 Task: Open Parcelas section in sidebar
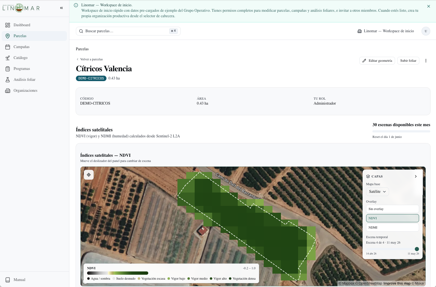point(34,36)
